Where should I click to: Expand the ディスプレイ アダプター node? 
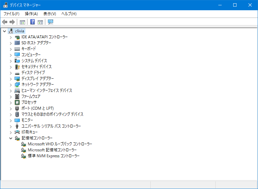point(11,79)
